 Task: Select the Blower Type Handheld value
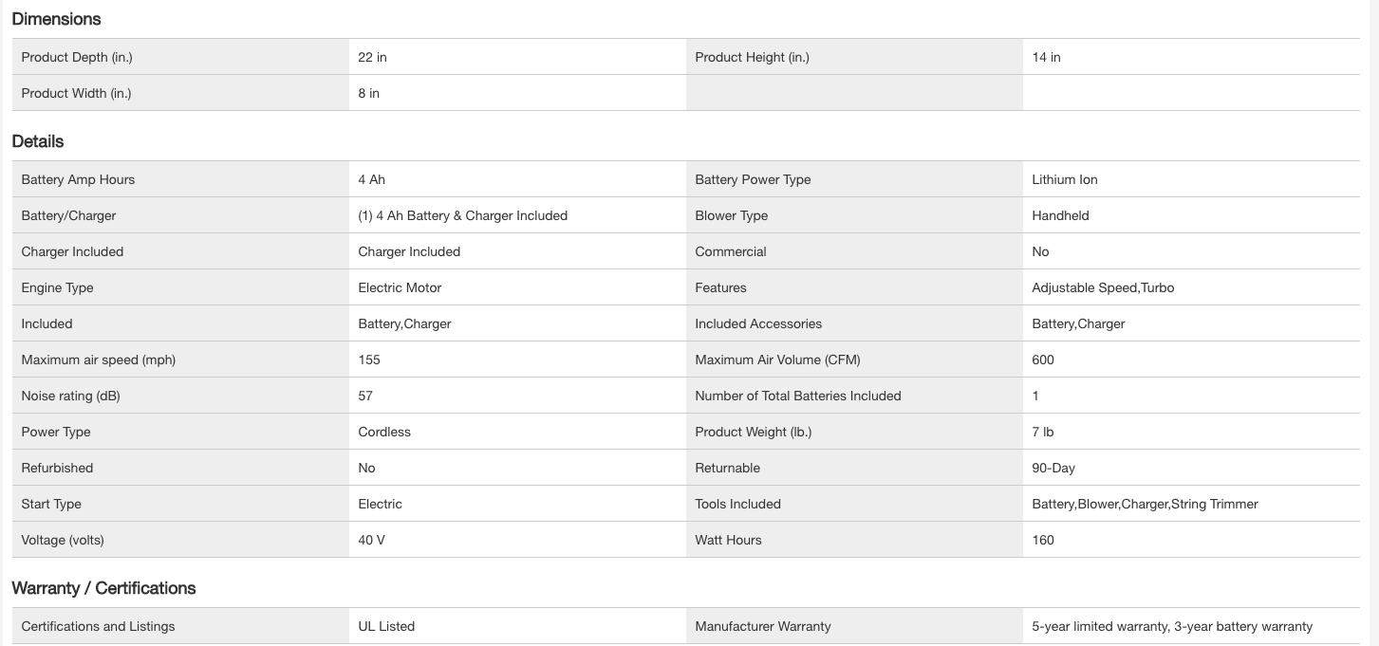[x=1060, y=215]
